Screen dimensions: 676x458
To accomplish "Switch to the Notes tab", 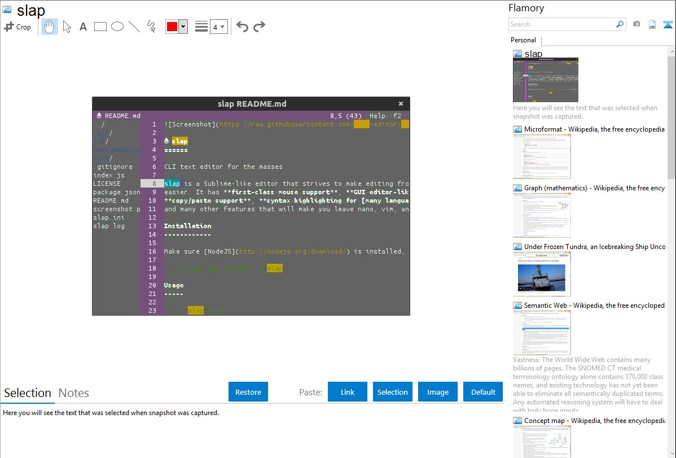I will click(x=74, y=393).
